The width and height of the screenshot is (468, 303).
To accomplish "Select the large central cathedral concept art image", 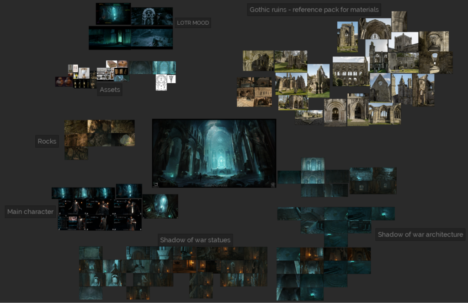I will (x=214, y=153).
